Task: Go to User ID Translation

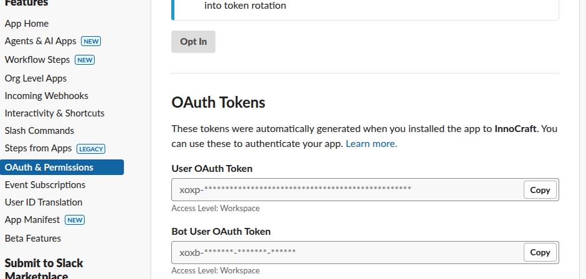Action: pyautogui.click(x=43, y=202)
